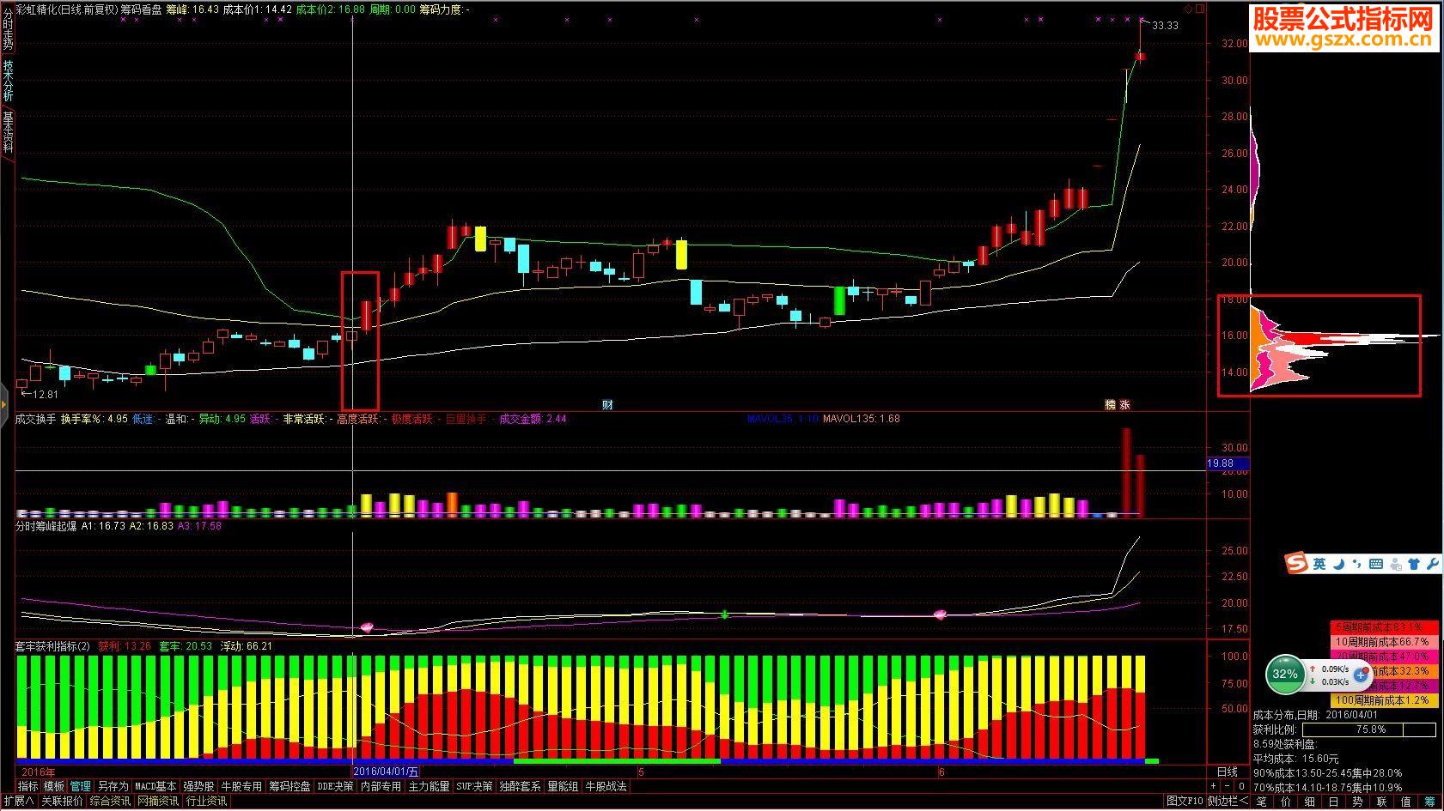Click the 指标 tab in bottom bar
Image resolution: width=1444 pixels, height=811 pixels.
coord(28,786)
